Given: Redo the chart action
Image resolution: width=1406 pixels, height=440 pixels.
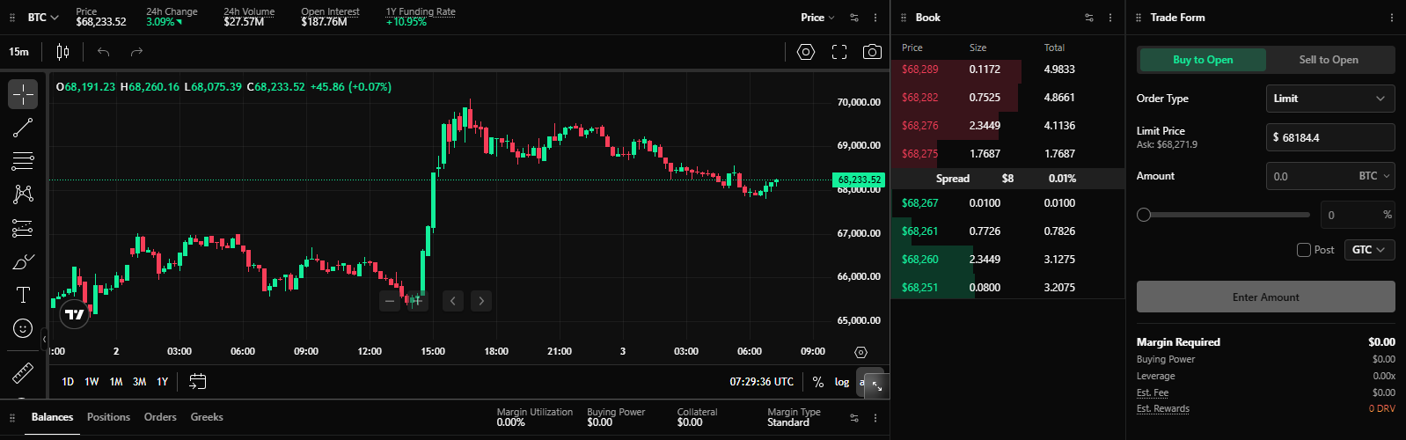Looking at the screenshot, I should (x=136, y=52).
